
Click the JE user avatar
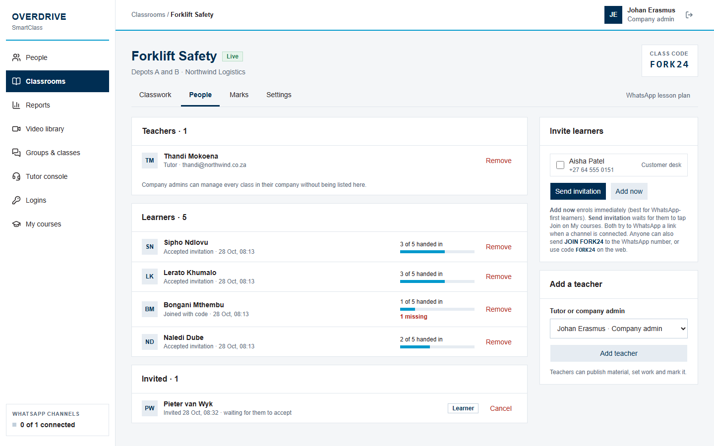[x=613, y=15]
